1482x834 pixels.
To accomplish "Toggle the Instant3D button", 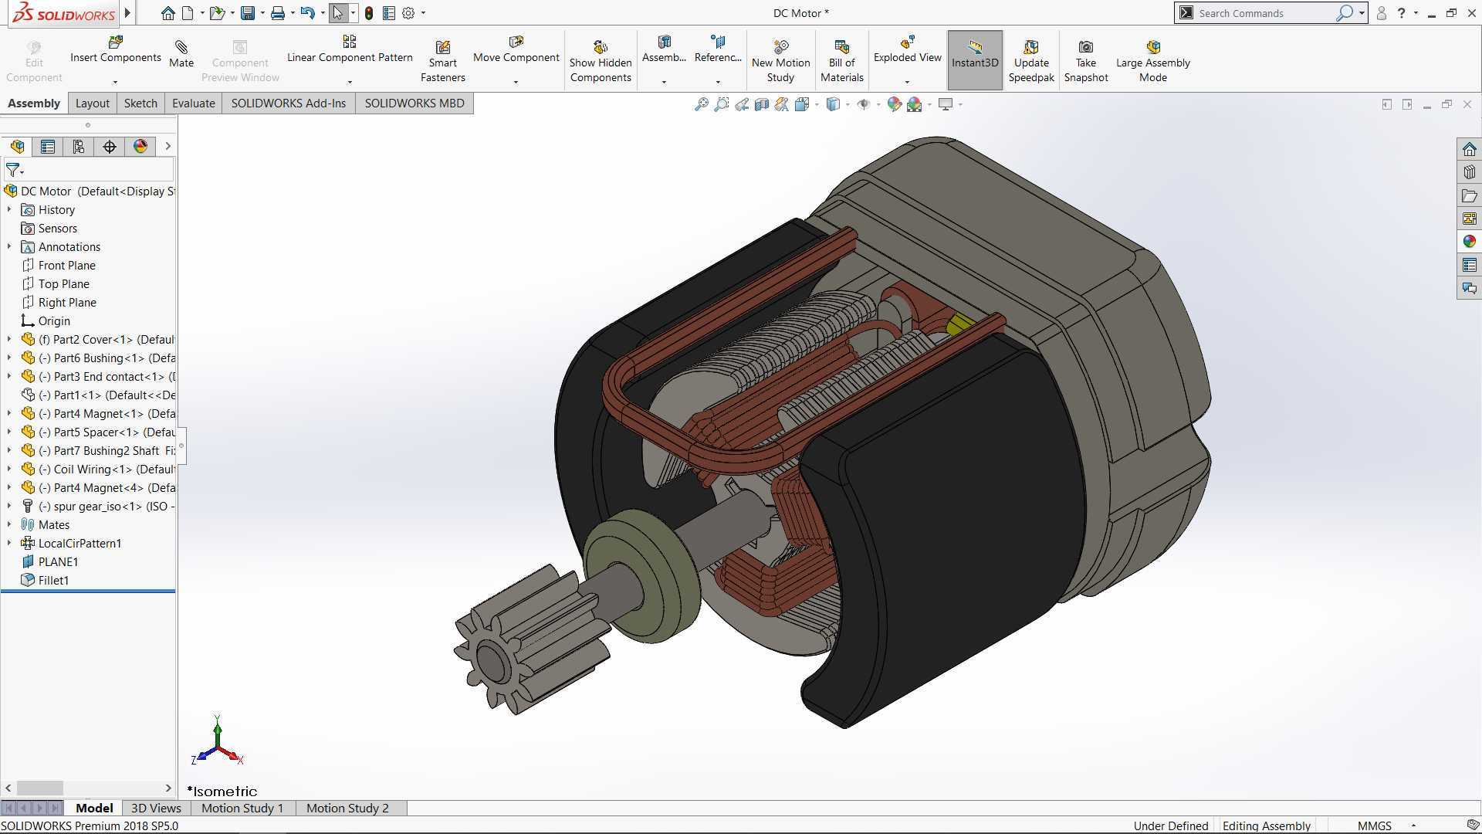I will [975, 60].
